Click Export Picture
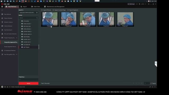 point(46,10)
